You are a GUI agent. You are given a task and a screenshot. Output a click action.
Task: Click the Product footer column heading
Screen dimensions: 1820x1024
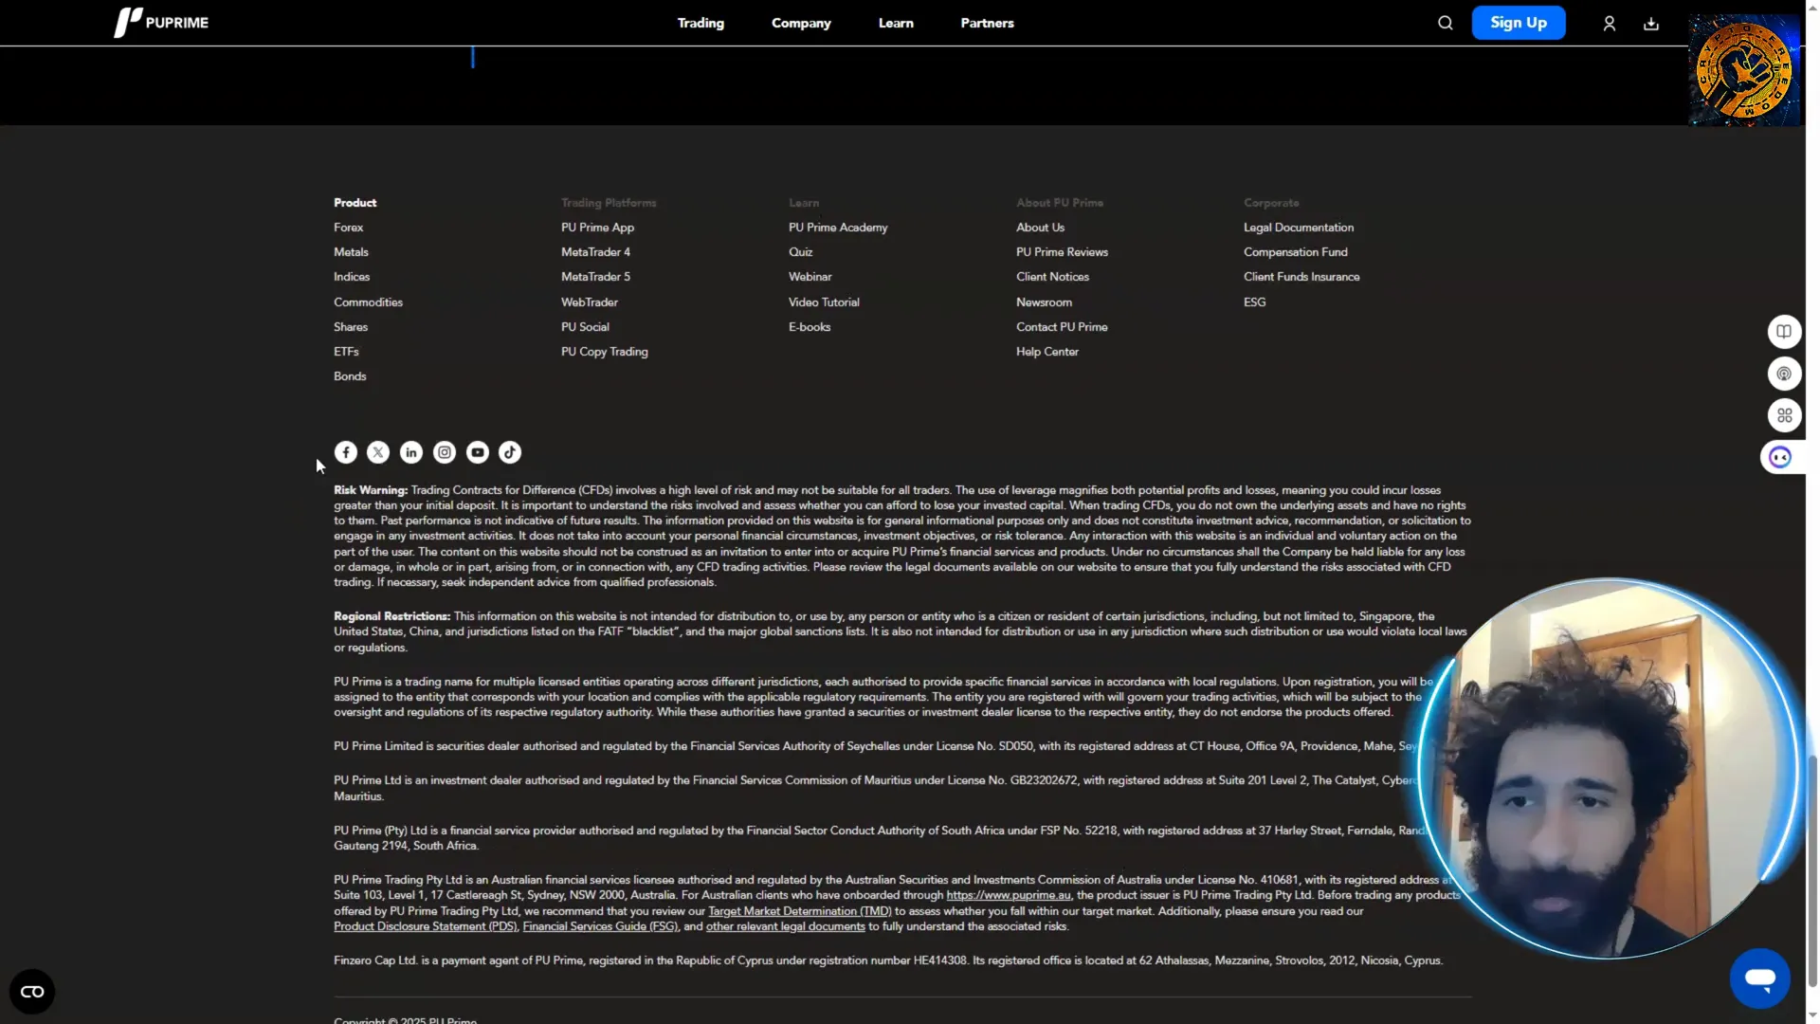pos(355,203)
